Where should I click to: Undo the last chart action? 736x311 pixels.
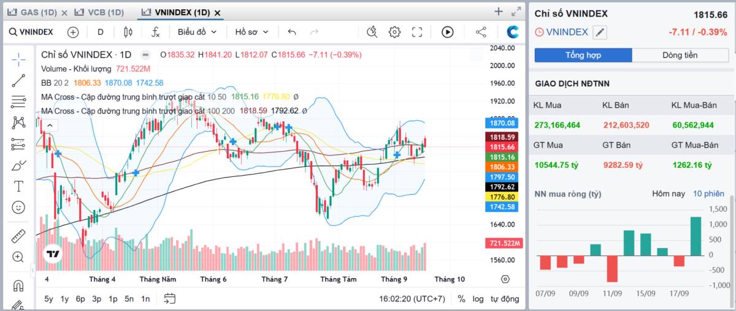292,32
